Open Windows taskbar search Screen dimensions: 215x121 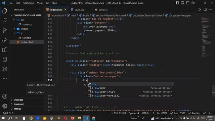click(10, 118)
